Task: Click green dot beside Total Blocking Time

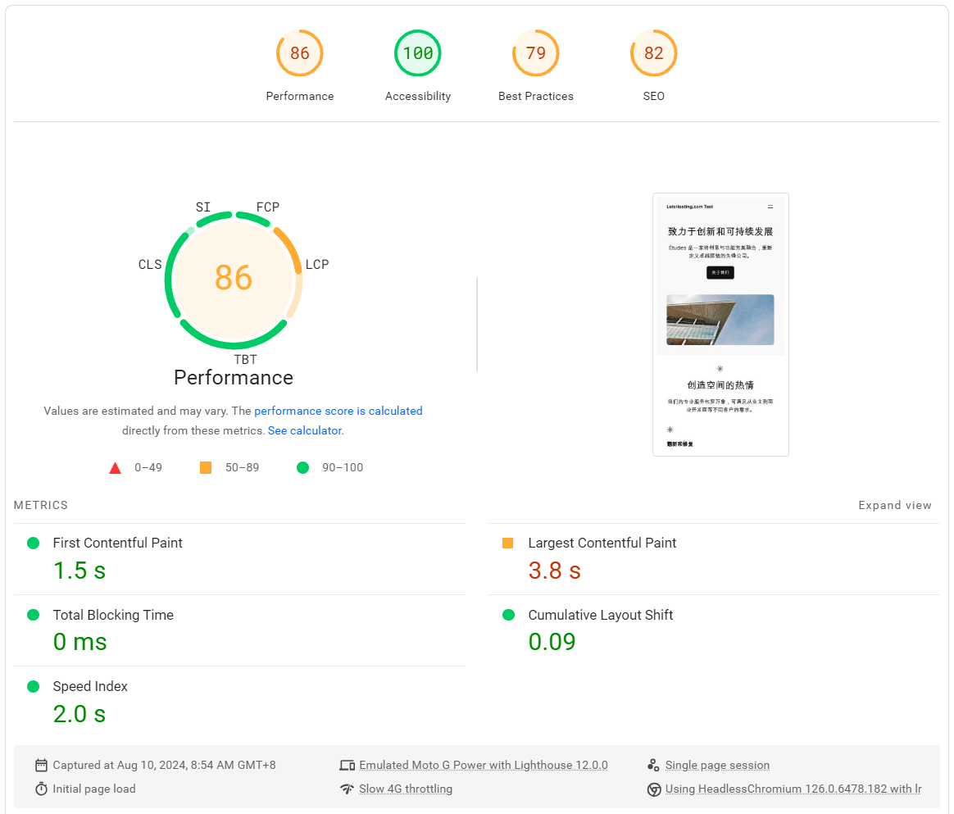Action: [x=34, y=615]
